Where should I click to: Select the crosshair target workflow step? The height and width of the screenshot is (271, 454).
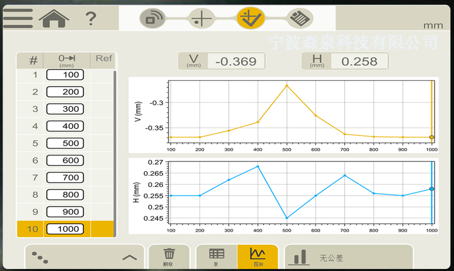tap(202, 19)
